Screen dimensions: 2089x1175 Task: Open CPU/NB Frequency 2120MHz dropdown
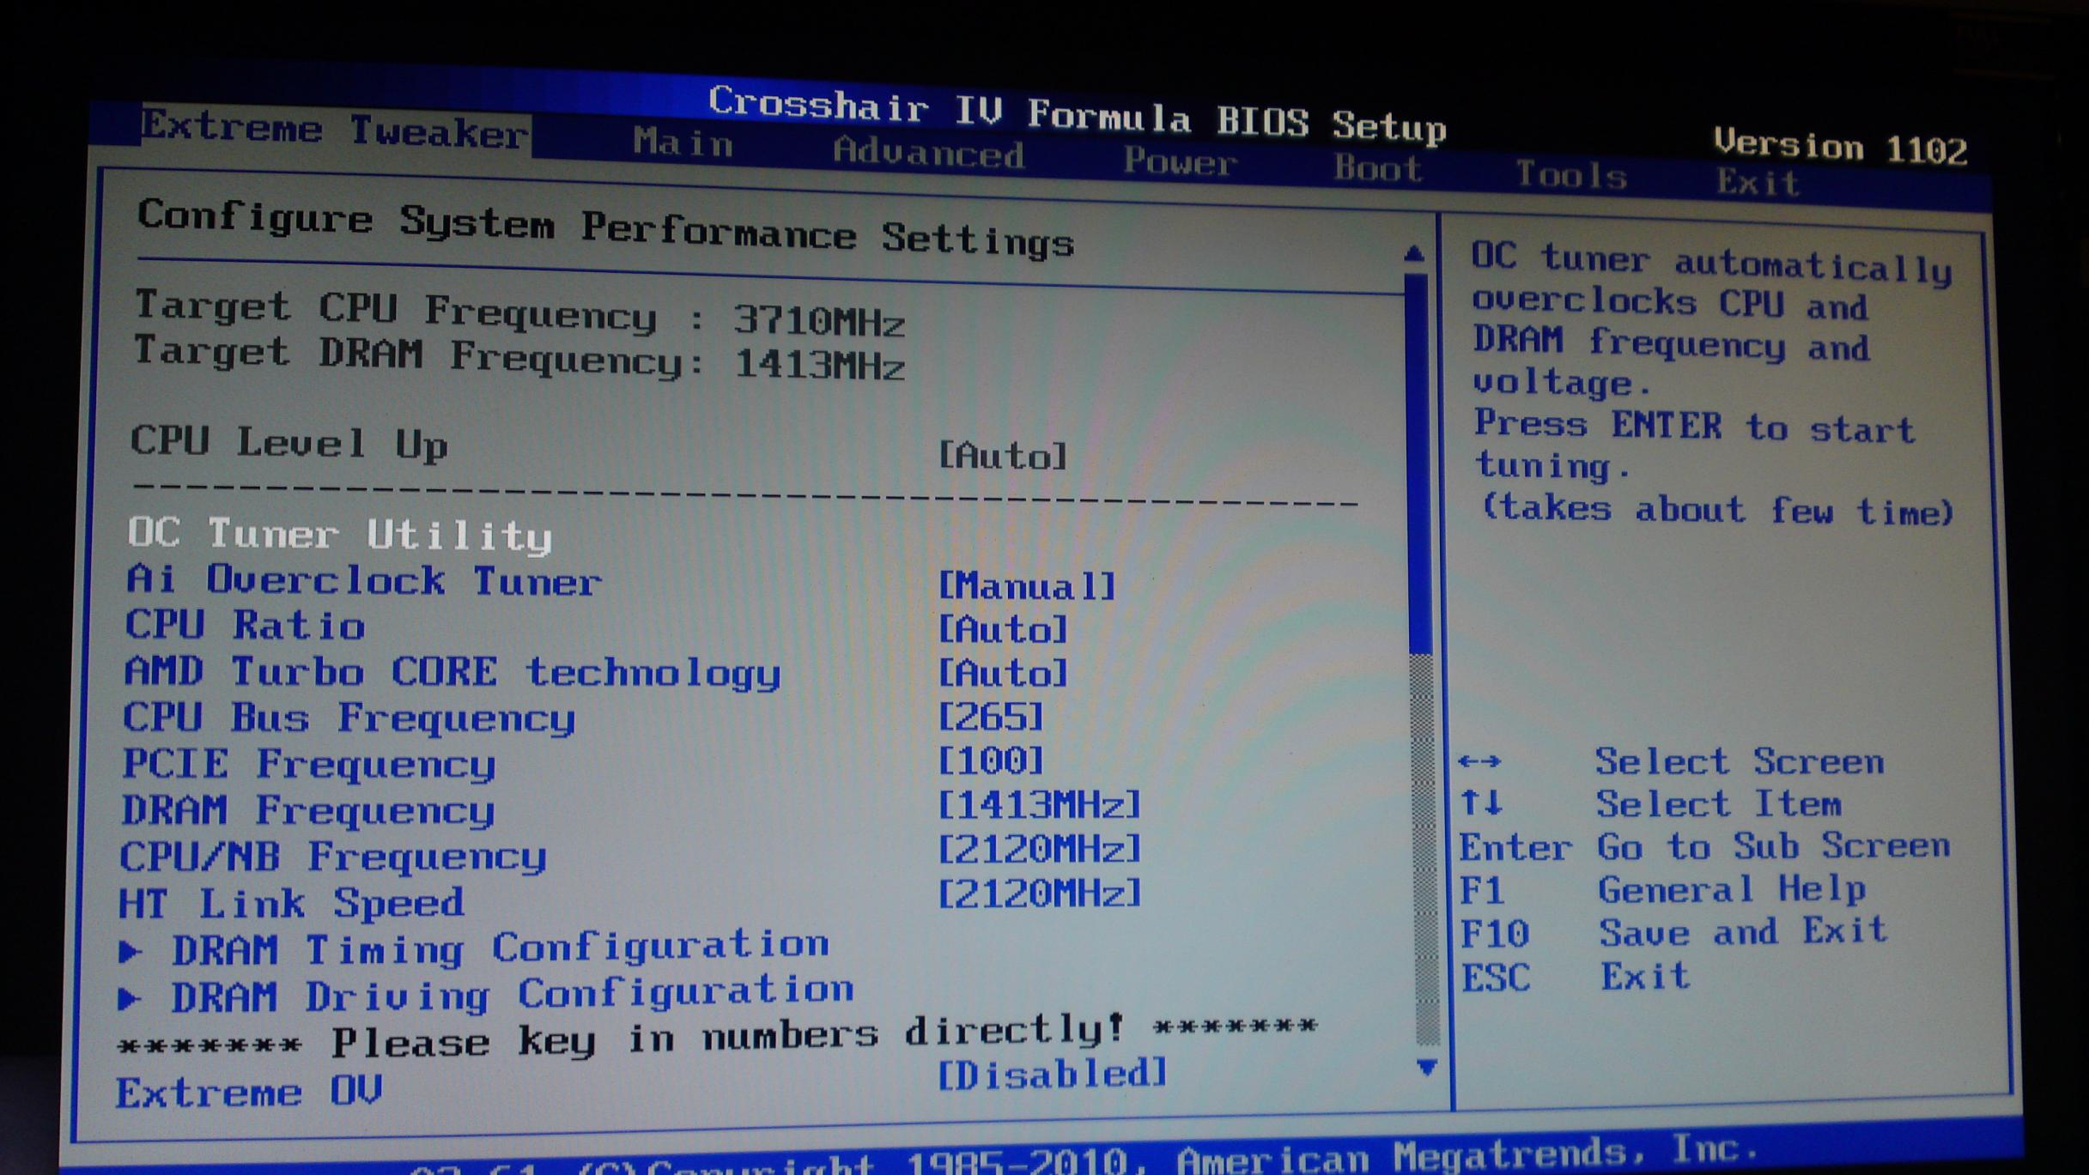(x=1039, y=850)
